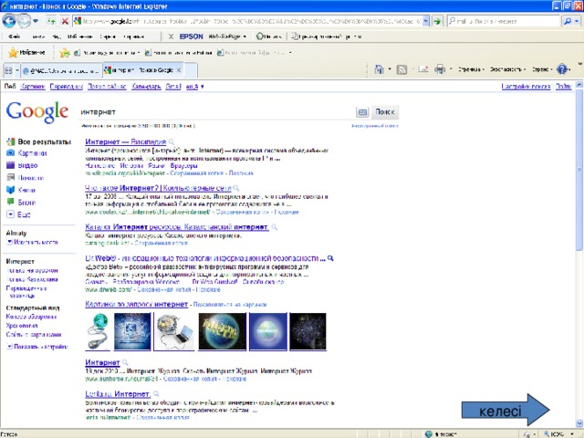Click the Войти sign-in link
Image resolution: width=584 pixels, height=438 pixels.
[x=564, y=87]
